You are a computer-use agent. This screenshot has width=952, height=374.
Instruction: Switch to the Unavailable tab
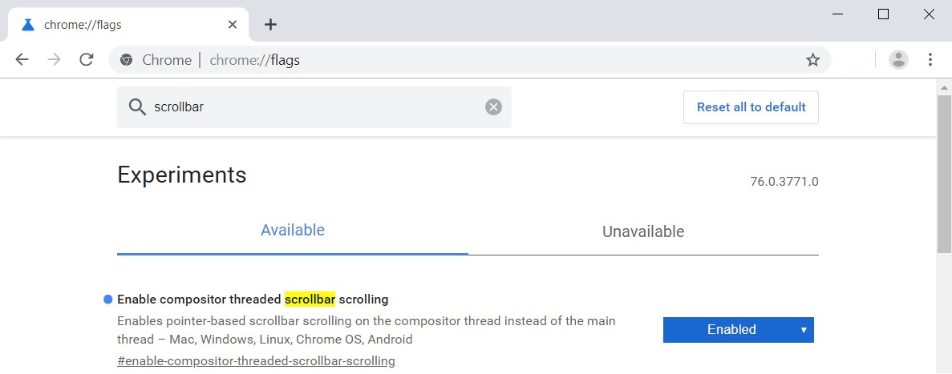coord(643,231)
